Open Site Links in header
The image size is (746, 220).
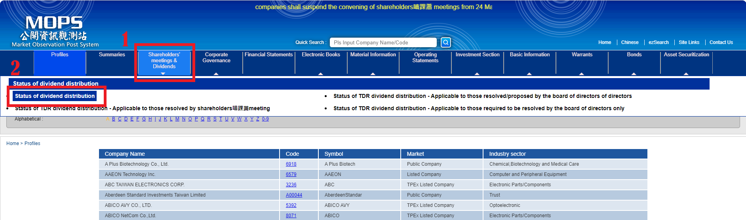(689, 42)
